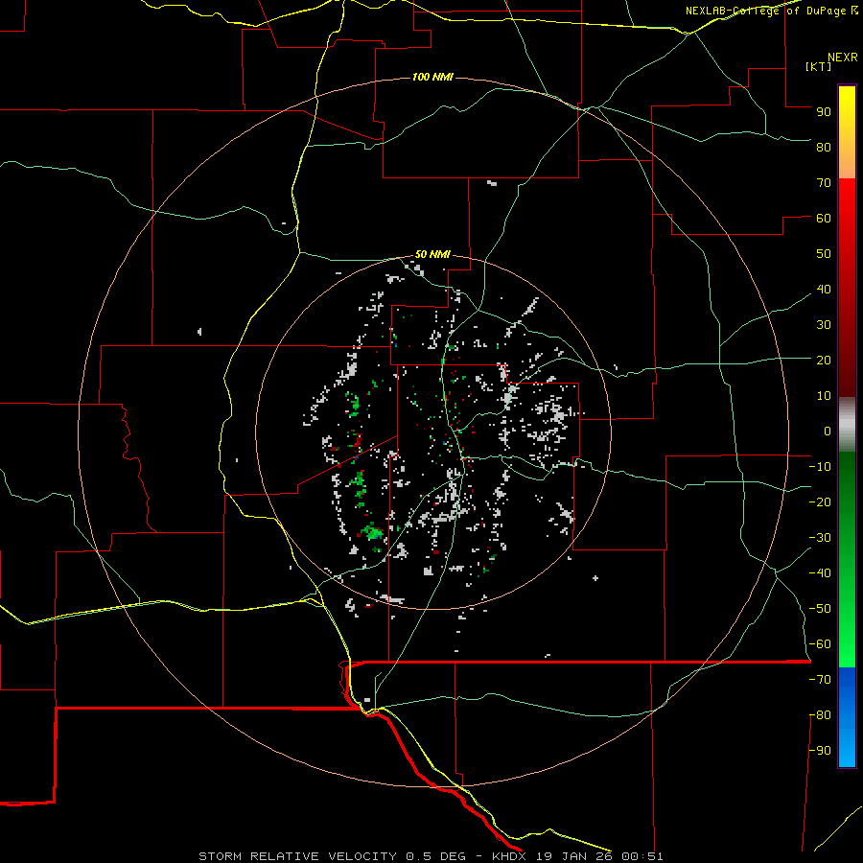The height and width of the screenshot is (863, 863).
Task: Click the [KT] units label
Action: [819, 66]
